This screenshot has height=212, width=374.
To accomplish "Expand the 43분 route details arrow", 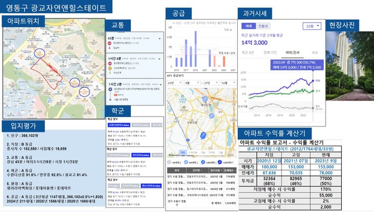I will click(x=160, y=38).
